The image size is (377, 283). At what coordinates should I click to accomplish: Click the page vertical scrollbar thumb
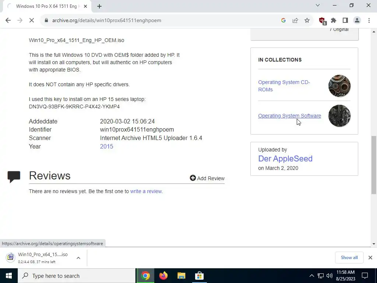pos(374,165)
